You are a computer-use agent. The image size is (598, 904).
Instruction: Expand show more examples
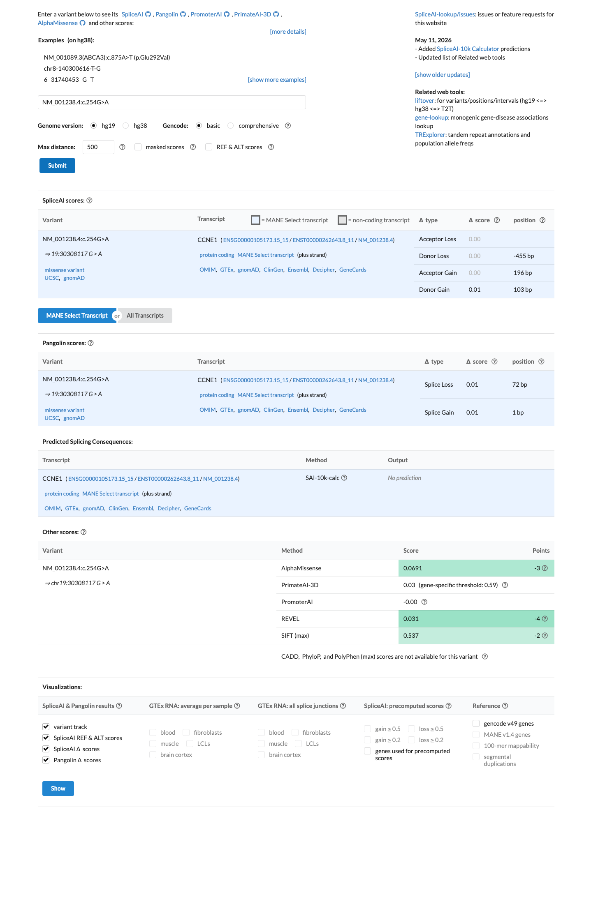277,80
